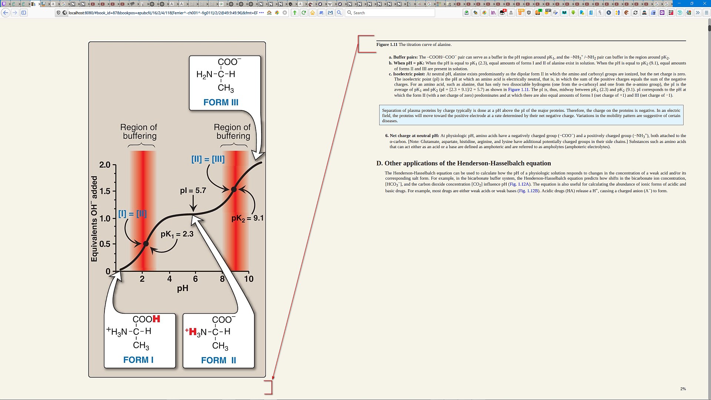Click the browser back arrow button
Image resolution: width=711 pixels, height=400 pixels.
[6, 13]
